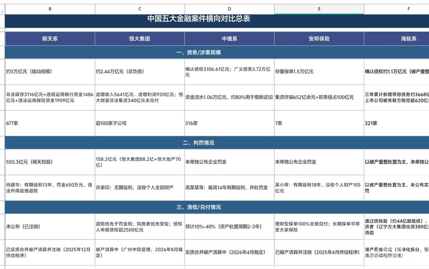Select cell 实质合并破产清算中（2026年4月裁定）

click(230, 252)
